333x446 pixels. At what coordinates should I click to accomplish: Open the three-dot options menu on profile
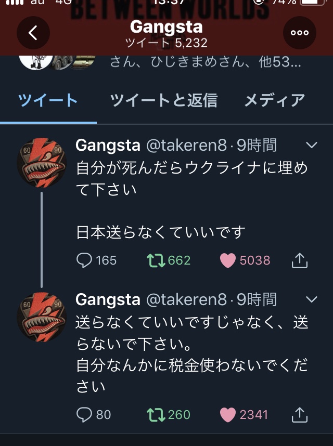pyautogui.click(x=299, y=32)
